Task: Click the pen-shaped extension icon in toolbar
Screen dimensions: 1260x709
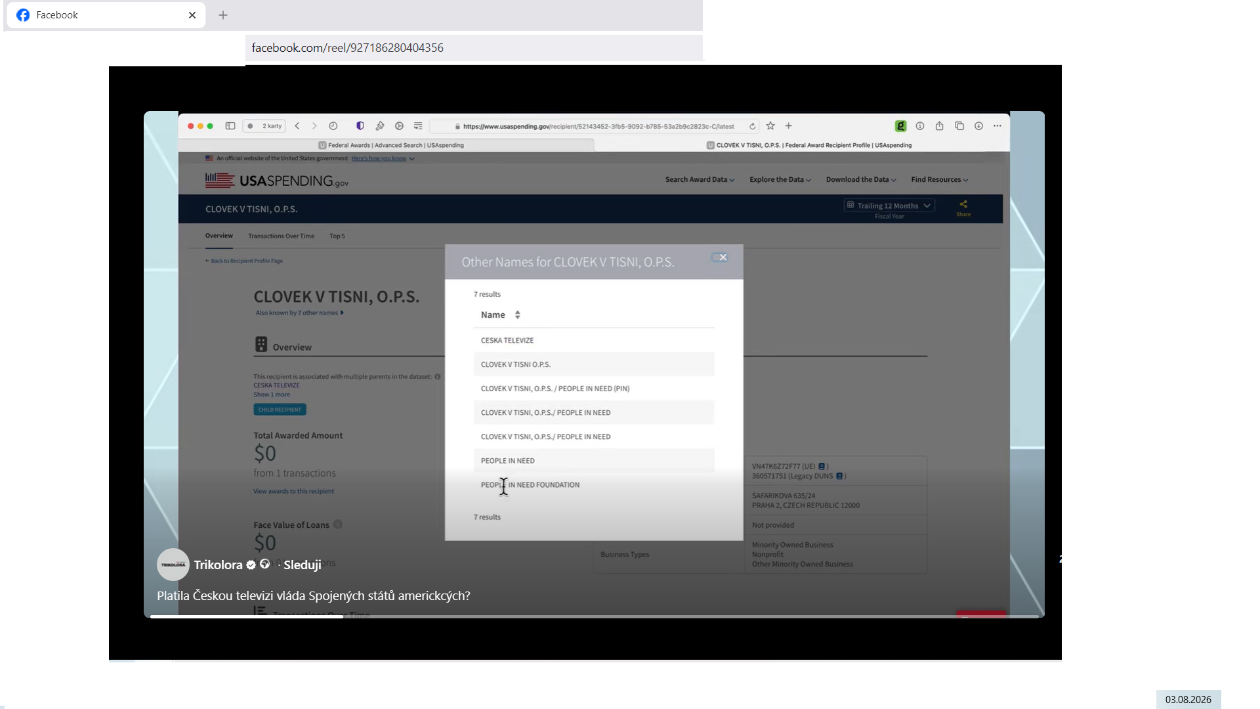Action: point(380,126)
